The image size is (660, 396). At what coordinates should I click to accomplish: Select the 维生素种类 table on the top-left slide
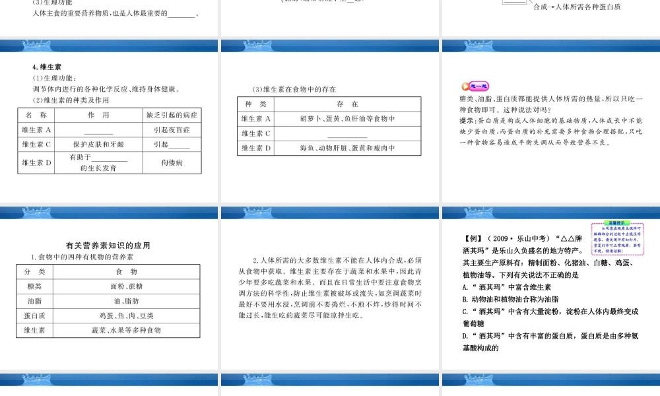pyautogui.click(x=110, y=139)
